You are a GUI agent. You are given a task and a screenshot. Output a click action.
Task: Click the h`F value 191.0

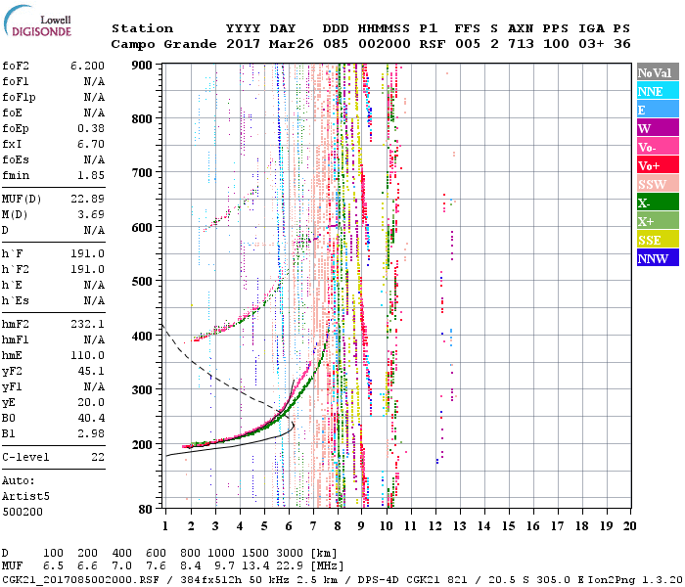click(x=87, y=253)
